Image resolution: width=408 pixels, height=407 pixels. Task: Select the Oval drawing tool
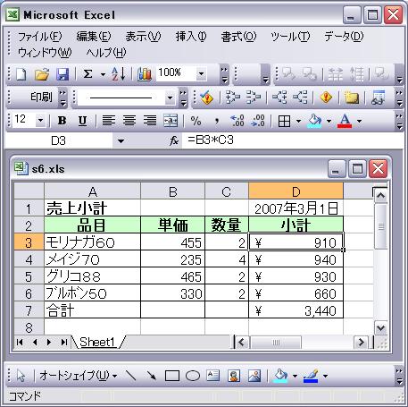pos(193,376)
